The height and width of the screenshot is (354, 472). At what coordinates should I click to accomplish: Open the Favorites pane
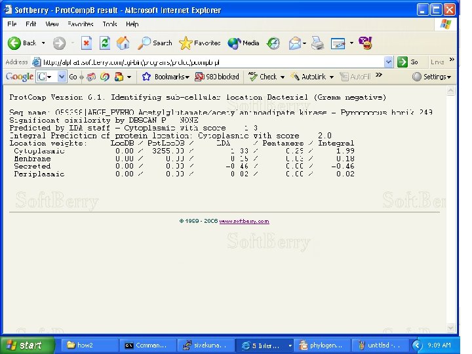tap(199, 43)
